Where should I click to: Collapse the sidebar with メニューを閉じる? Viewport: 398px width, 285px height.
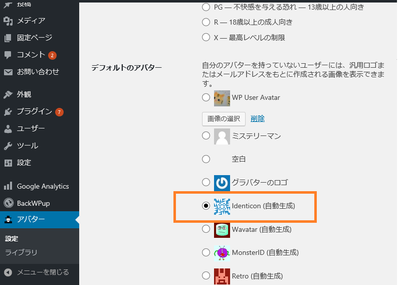(43, 272)
